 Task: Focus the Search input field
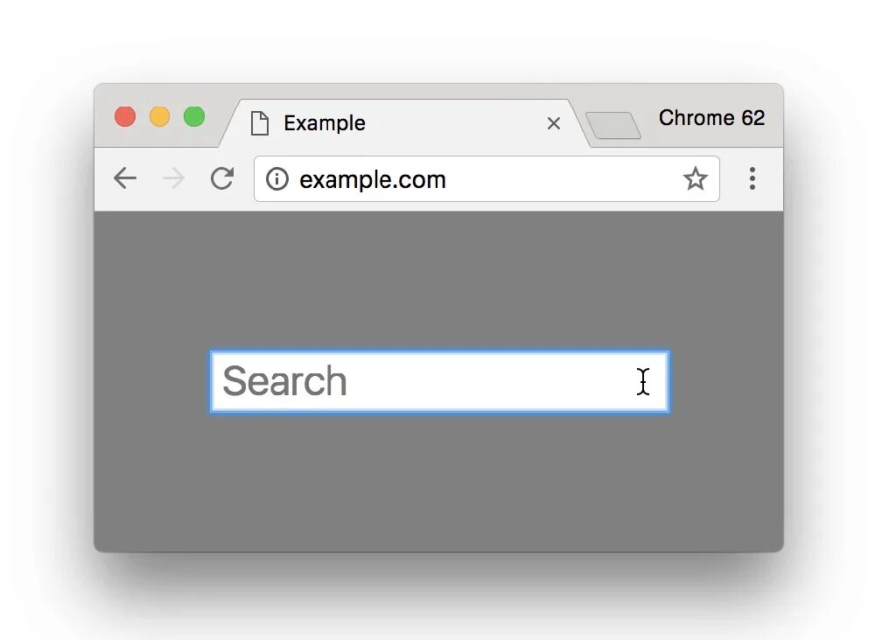440,382
